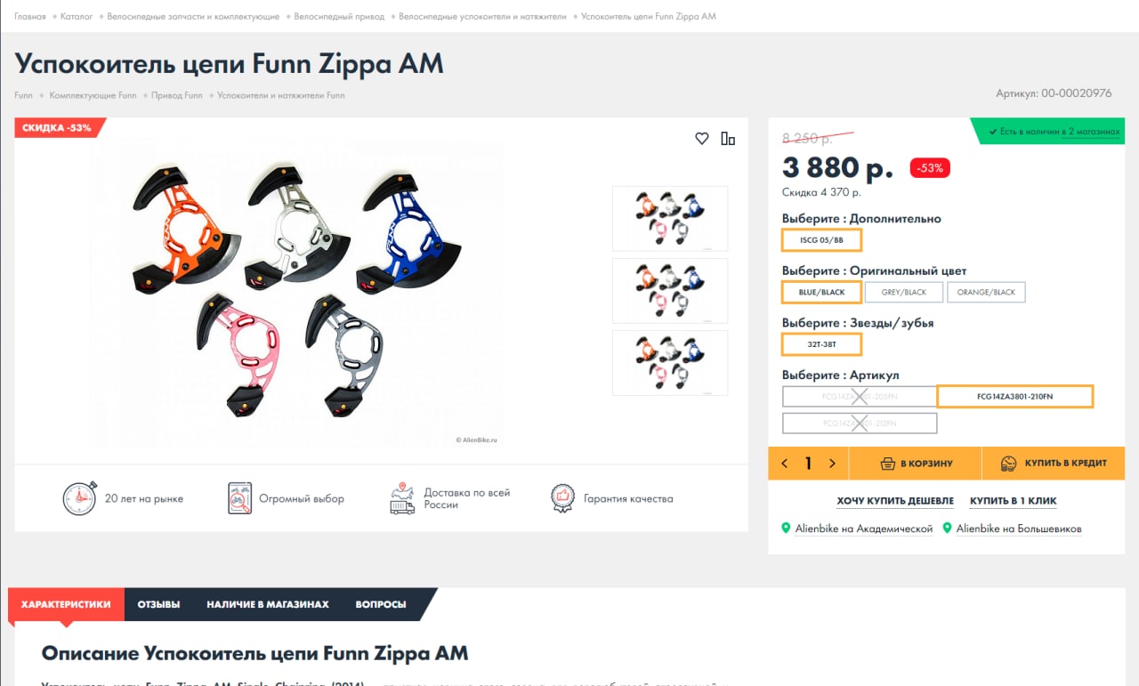Screen dimensions: 1139x686
Task: Open Alienbike на Академической store link
Action: (x=863, y=529)
